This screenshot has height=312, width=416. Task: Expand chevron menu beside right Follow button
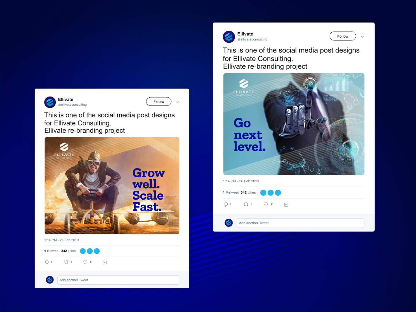tap(362, 37)
